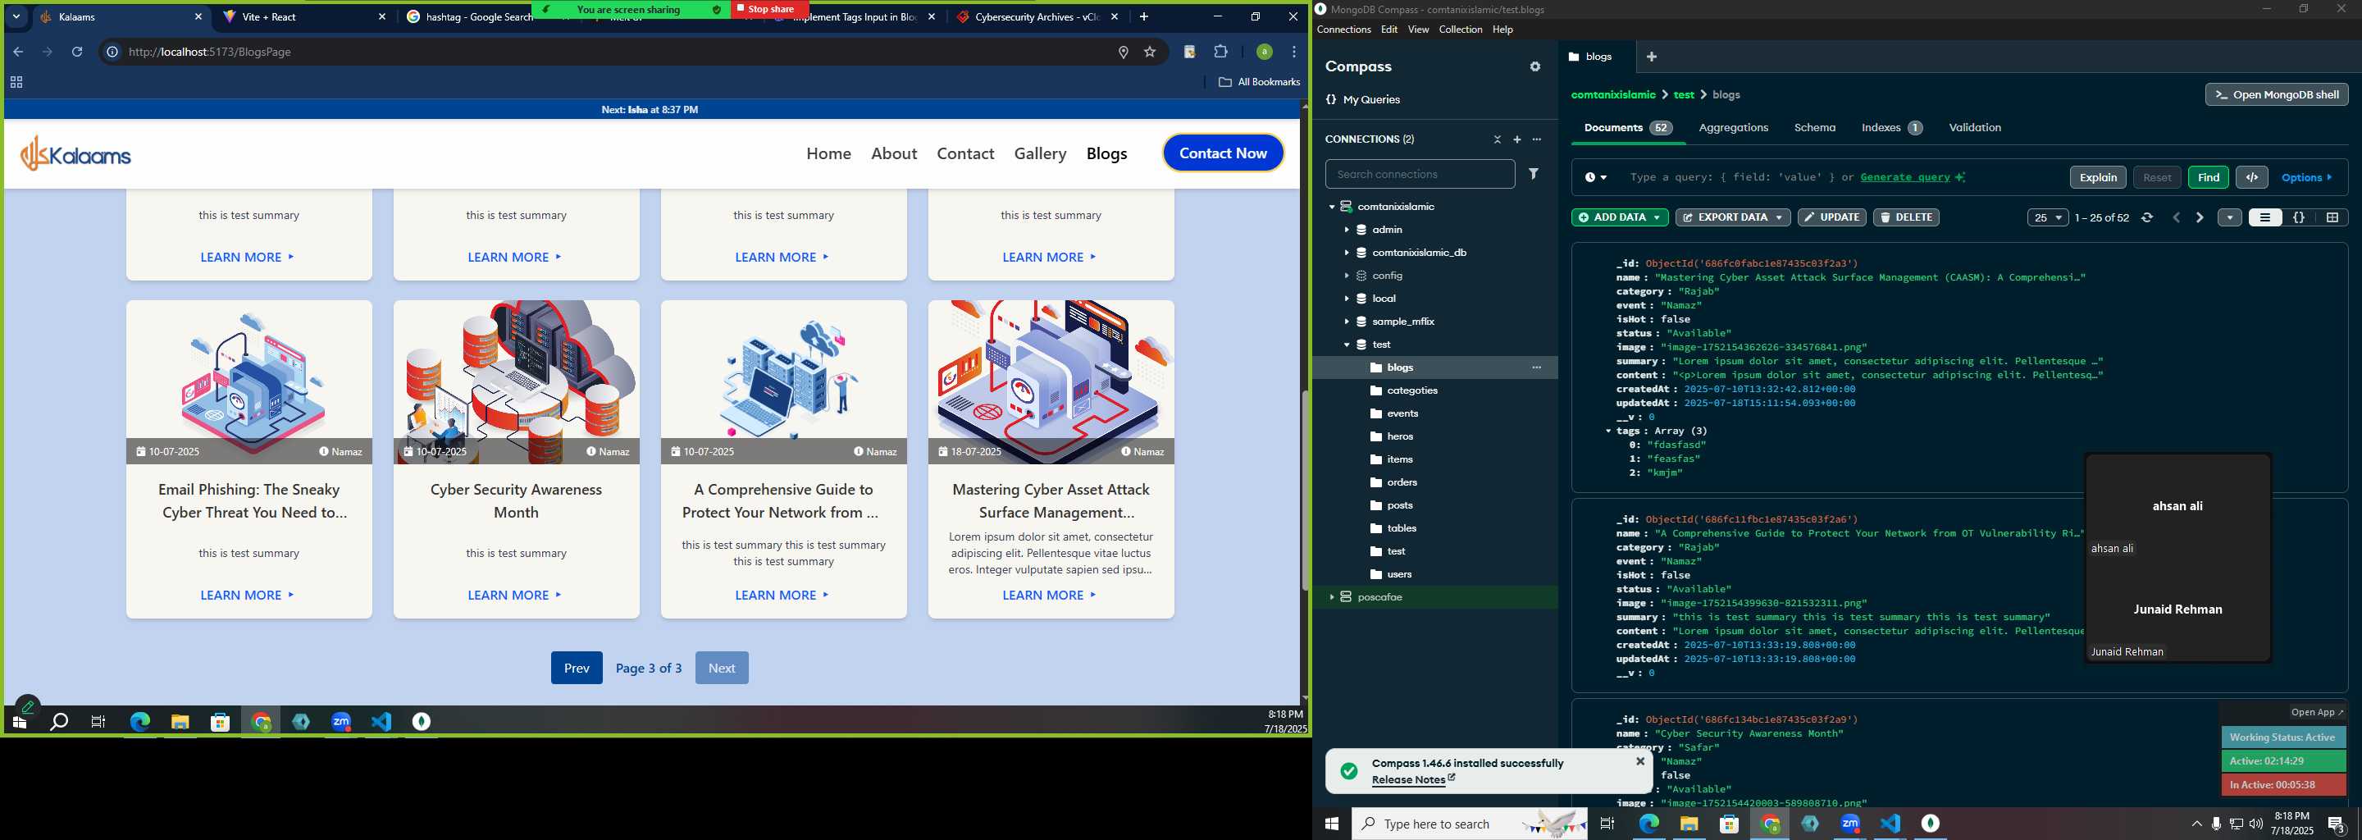Expand query Options
The width and height of the screenshot is (2362, 840).
[x=2307, y=177]
